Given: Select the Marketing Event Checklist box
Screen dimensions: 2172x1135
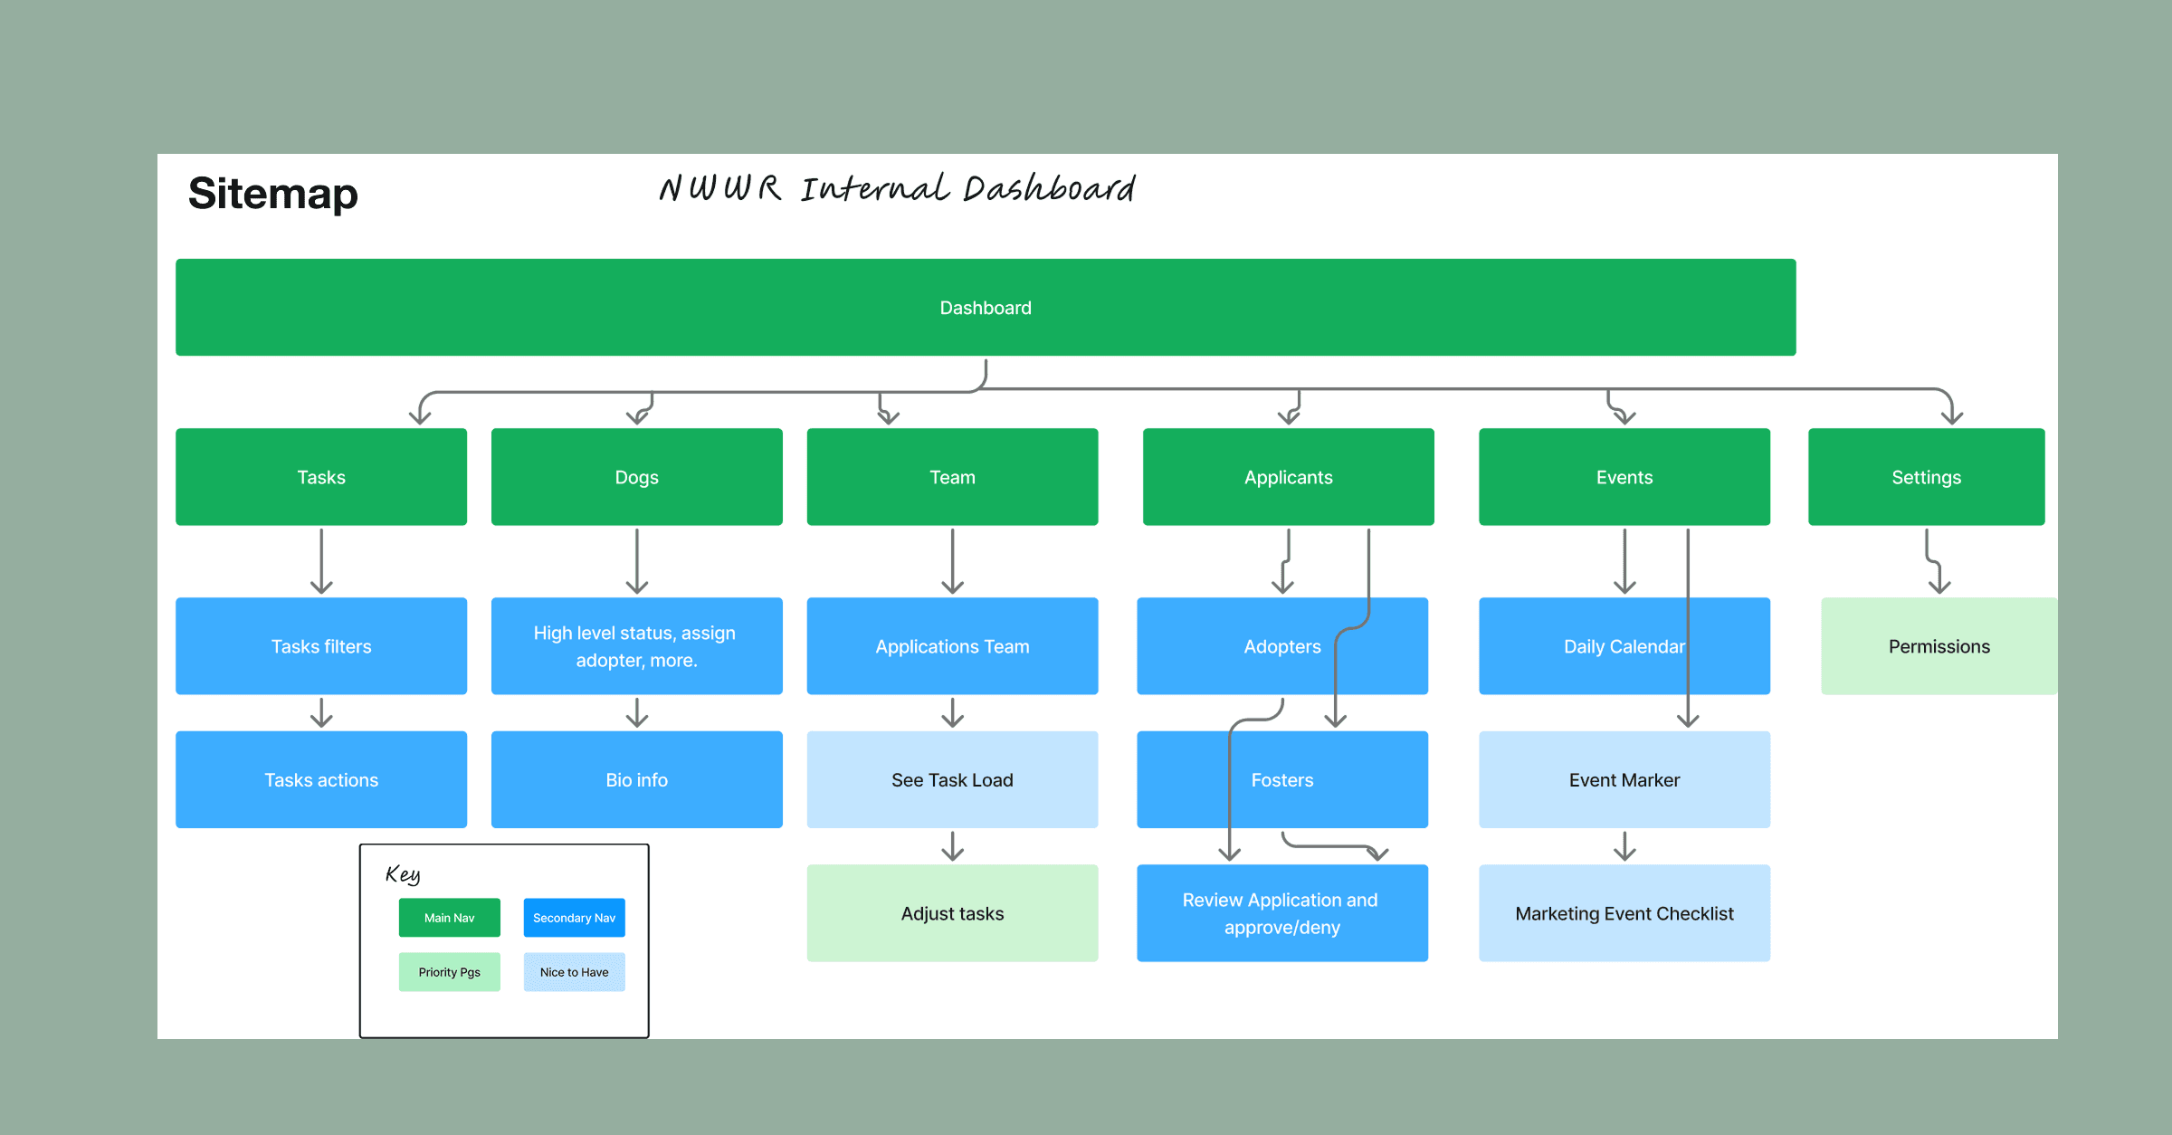Looking at the screenshot, I should click(1624, 913).
